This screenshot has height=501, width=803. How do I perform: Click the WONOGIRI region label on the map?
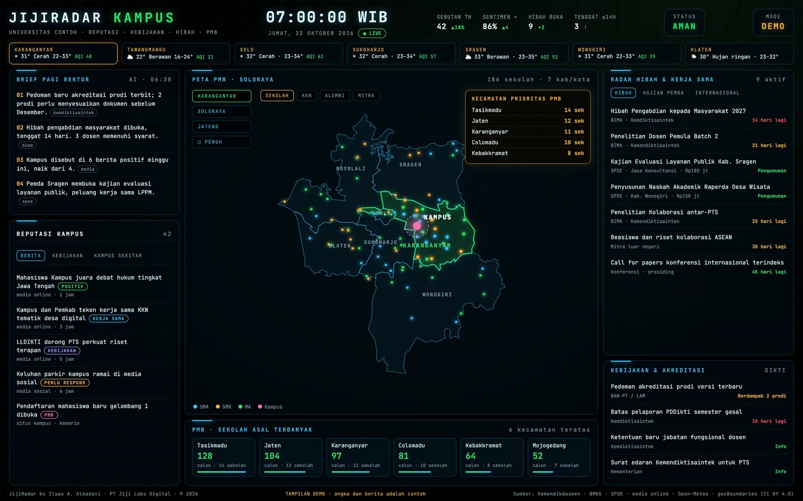[437, 295]
